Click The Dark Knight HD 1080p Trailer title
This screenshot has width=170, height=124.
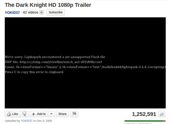(x=48, y=5)
